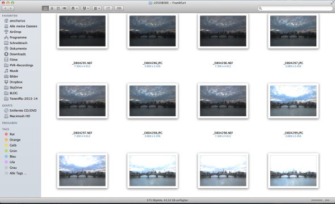This screenshot has width=335, height=204.
Task: Click file name _D804299.JPG
Action: (x=293, y=133)
